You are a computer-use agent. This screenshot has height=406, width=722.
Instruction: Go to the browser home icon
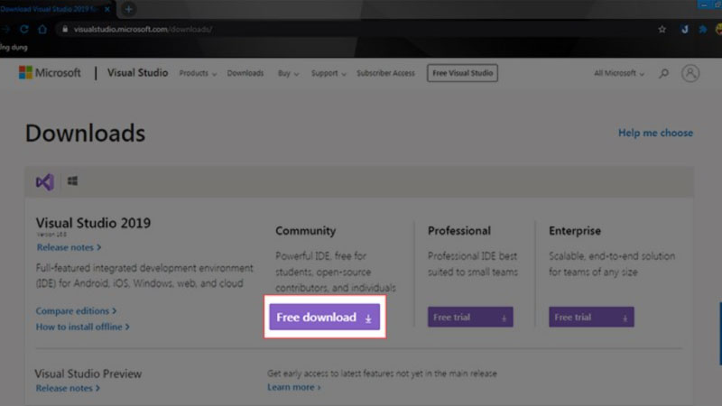42,30
